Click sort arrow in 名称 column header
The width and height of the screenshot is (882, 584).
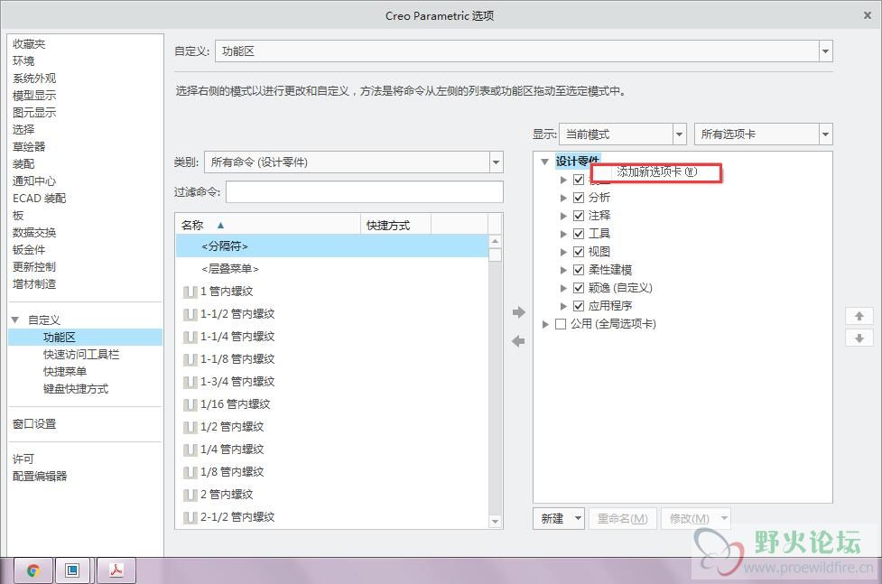click(220, 225)
